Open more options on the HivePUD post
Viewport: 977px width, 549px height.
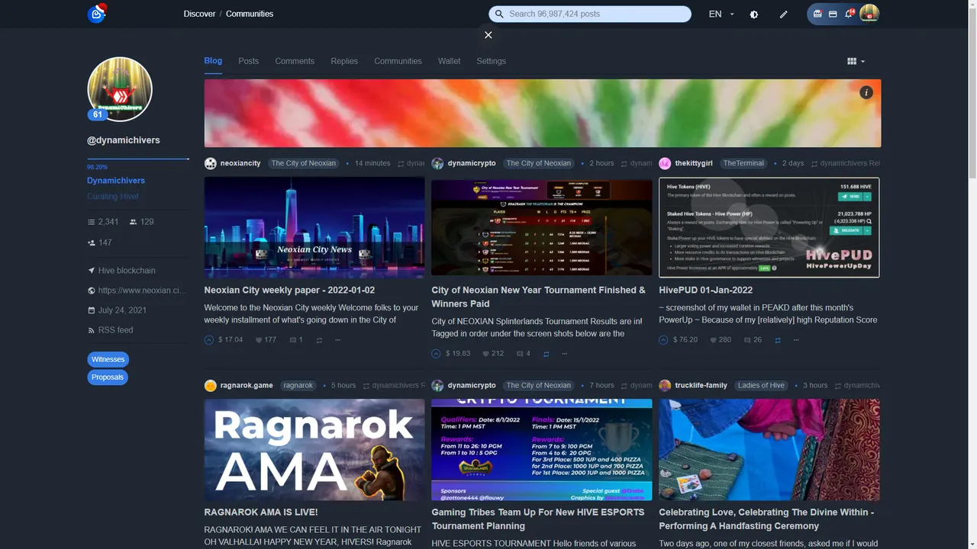pos(796,340)
